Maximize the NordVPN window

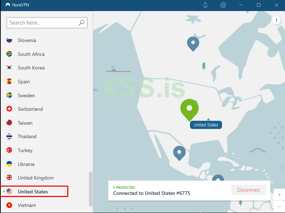259,5
